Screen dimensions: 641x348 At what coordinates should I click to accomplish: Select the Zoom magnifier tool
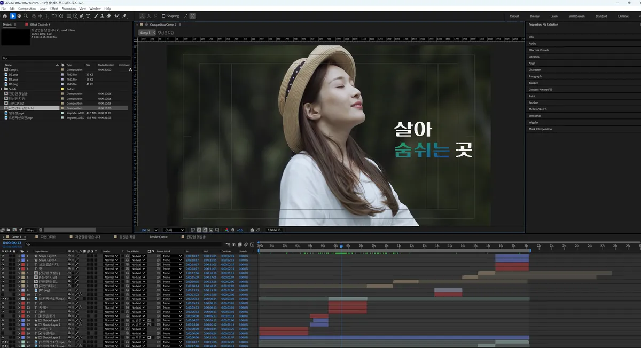(x=26, y=16)
